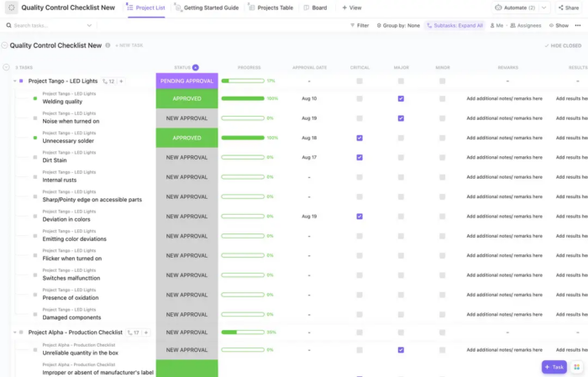The image size is (588, 377).
Task: Click the progress bar for Unnecessary solder
Action: point(243,138)
